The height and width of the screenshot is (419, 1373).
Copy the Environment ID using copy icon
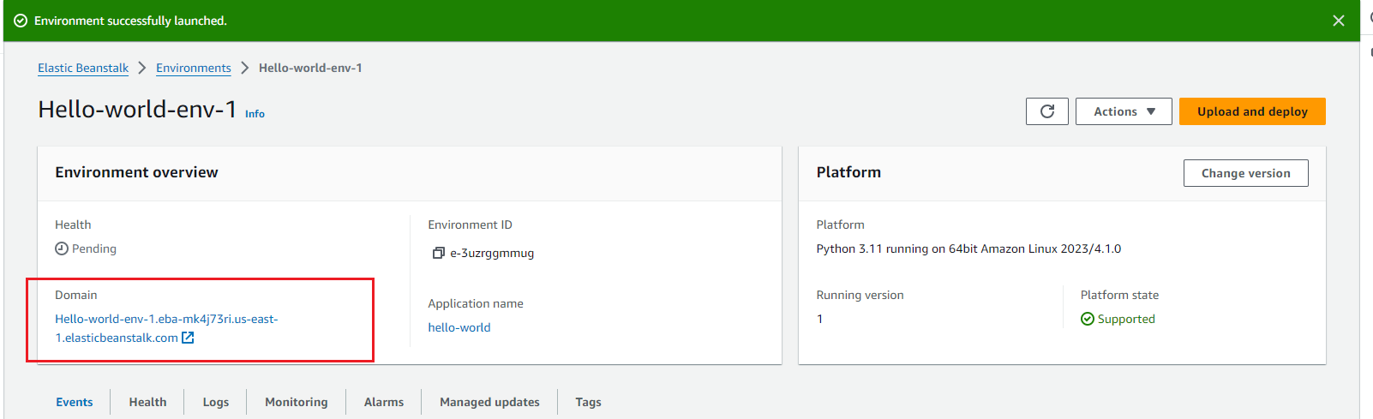[438, 253]
